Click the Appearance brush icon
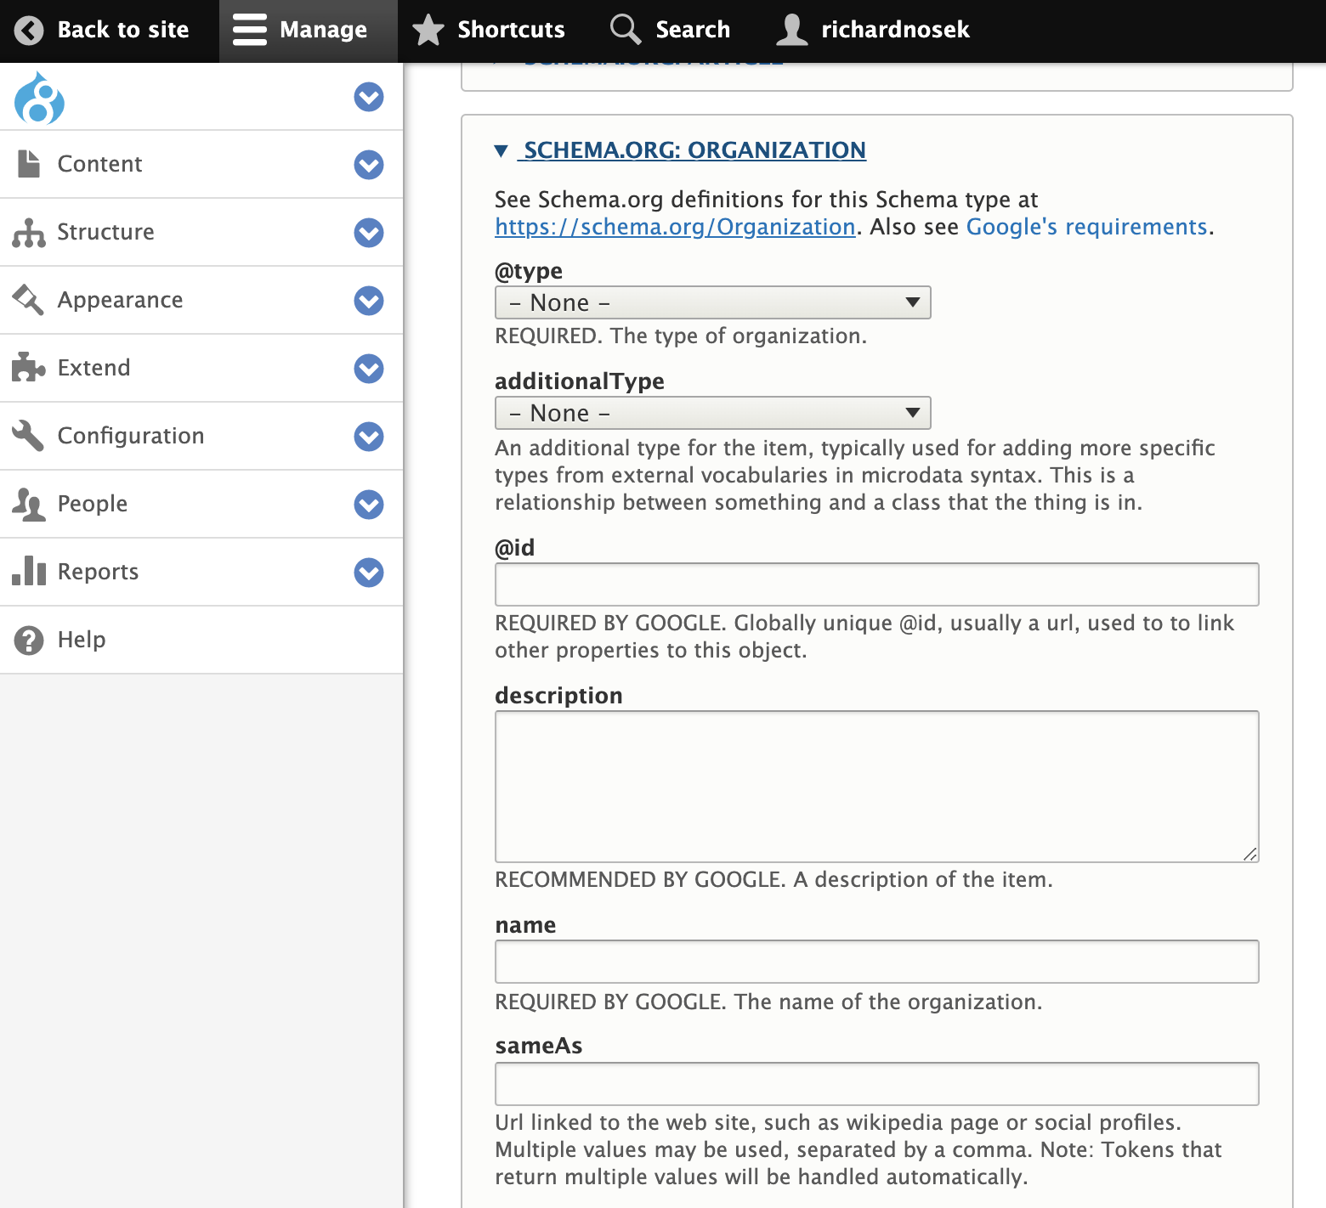The width and height of the screenshot is (1326, 1208). coord(28,300)
